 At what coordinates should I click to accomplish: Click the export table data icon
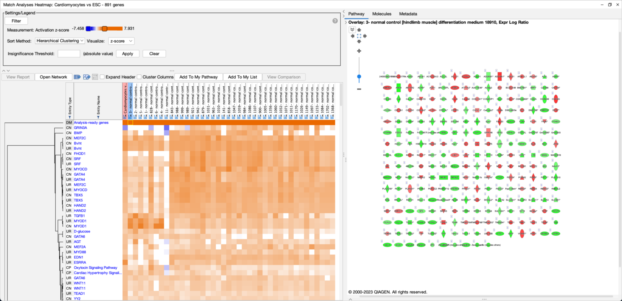(x=77, y=77)
